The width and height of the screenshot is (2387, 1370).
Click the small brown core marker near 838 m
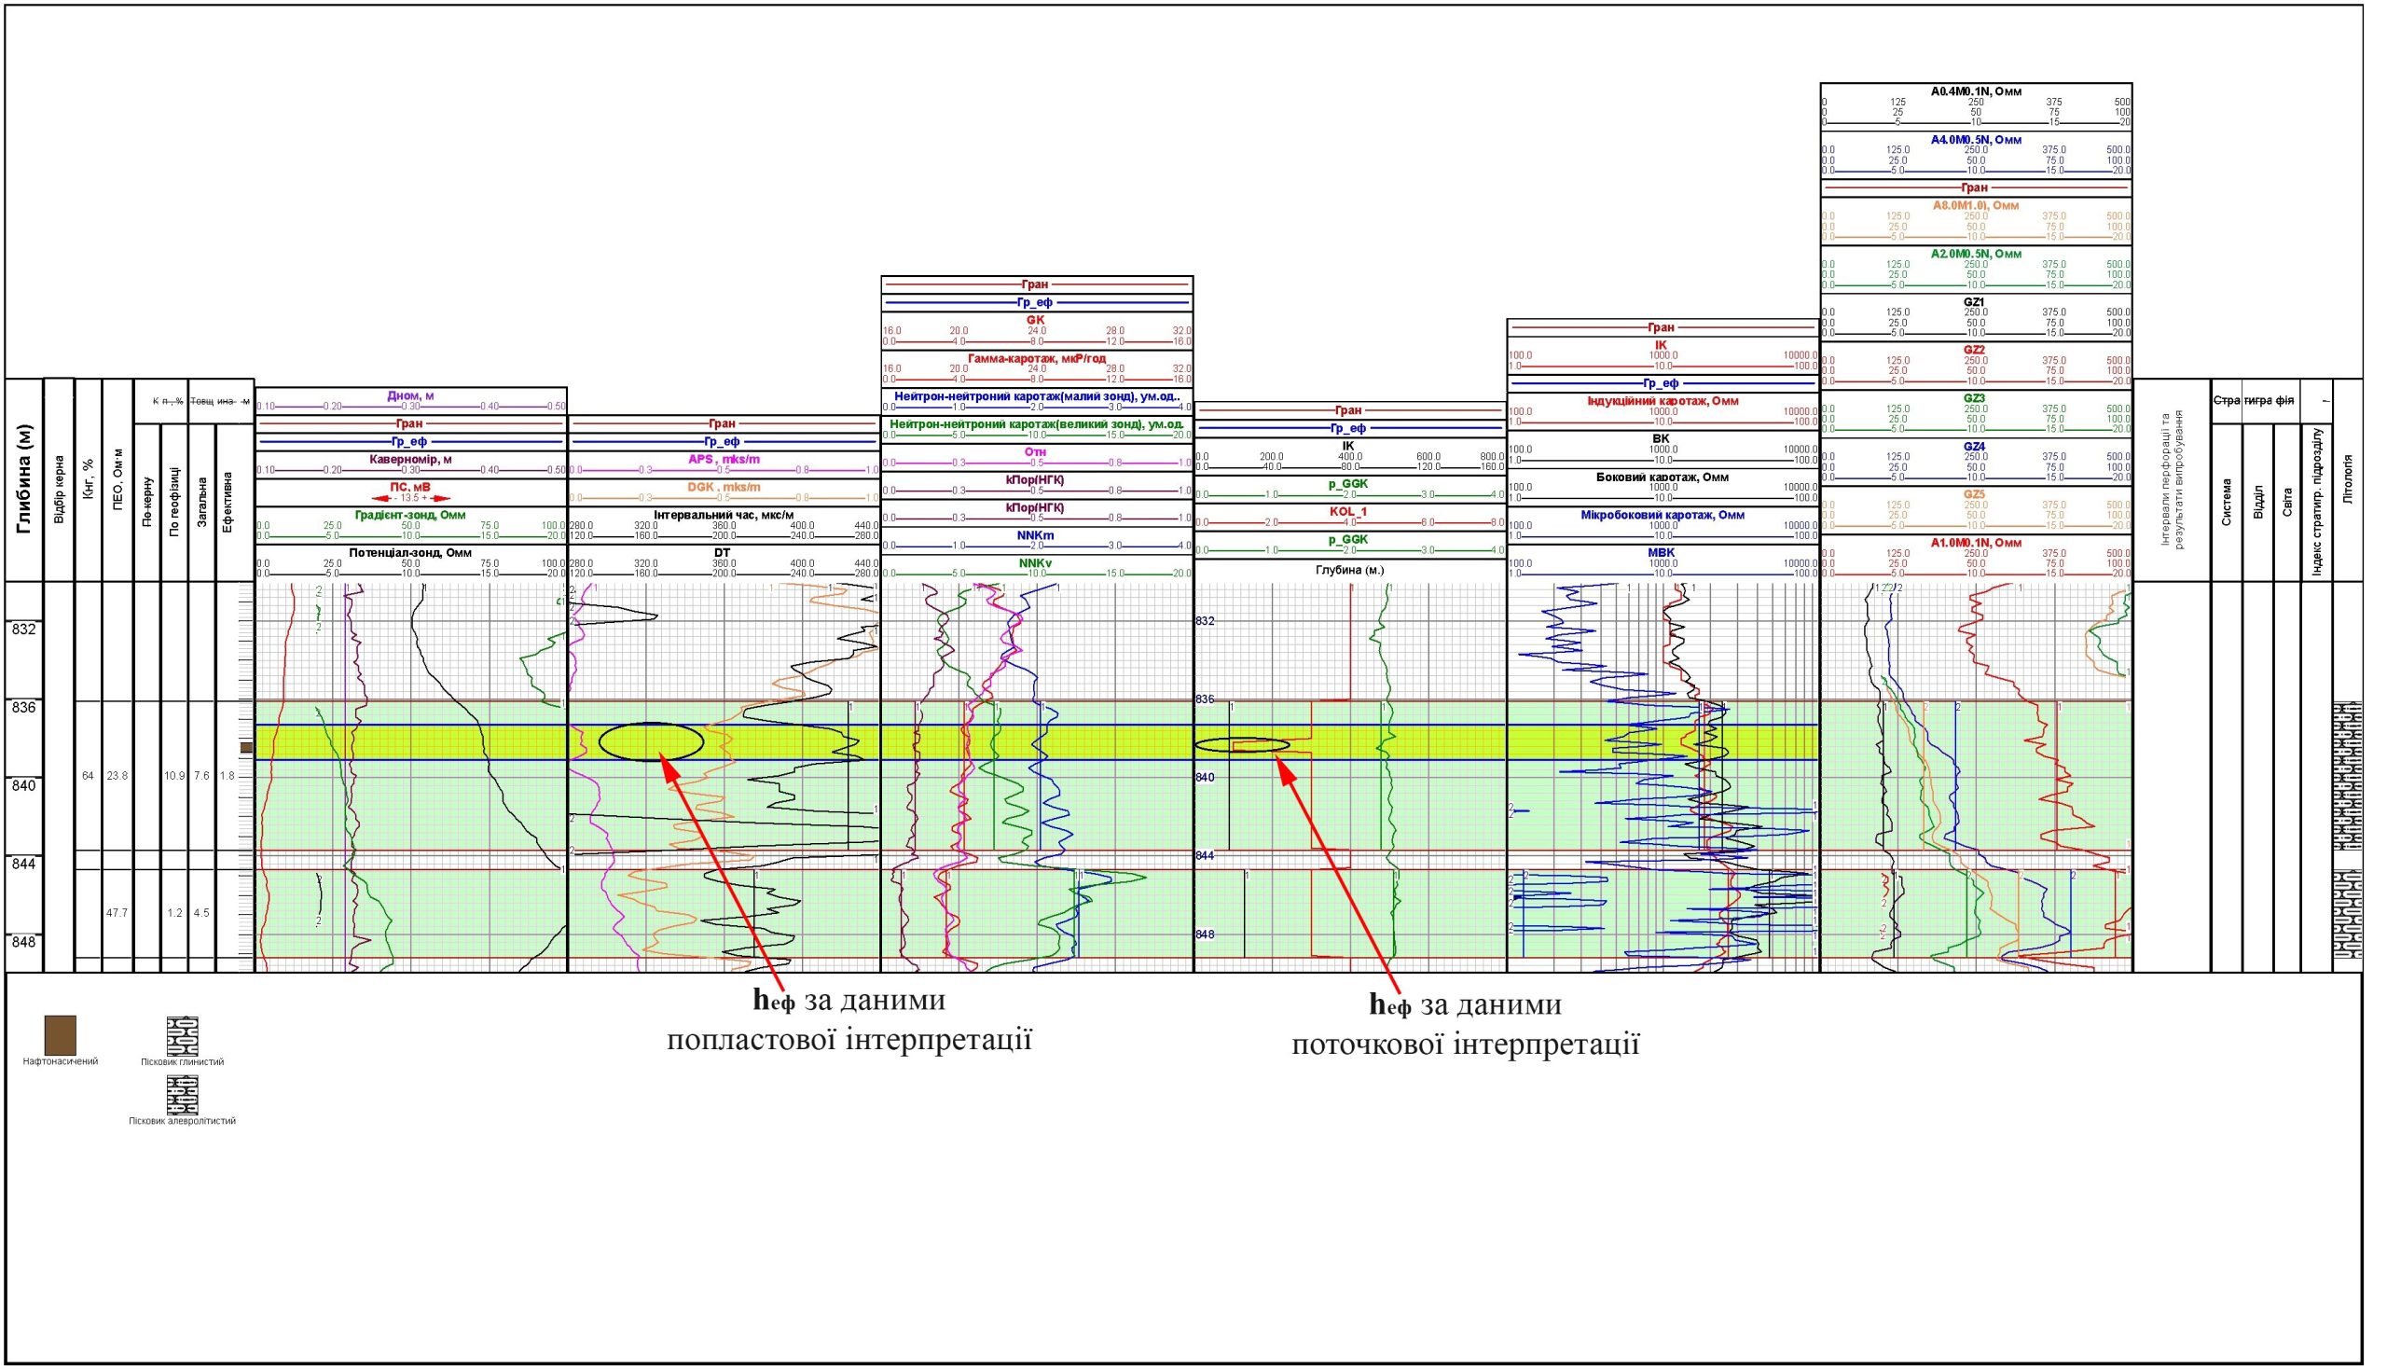click(246, 747)
